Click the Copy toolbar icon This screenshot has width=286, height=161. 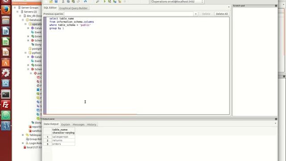(68, 1)
